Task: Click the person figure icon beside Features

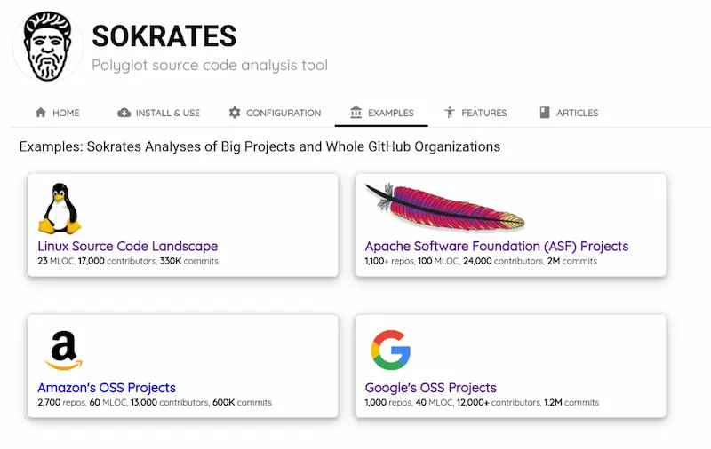Action: pos(450,112)
